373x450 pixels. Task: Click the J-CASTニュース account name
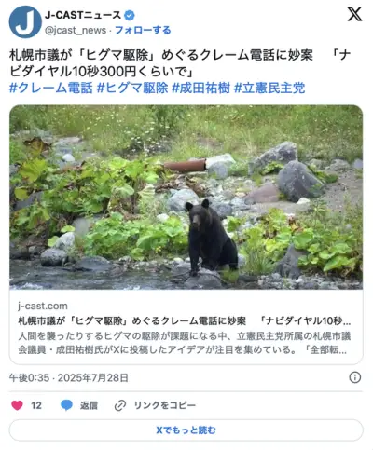83,15
